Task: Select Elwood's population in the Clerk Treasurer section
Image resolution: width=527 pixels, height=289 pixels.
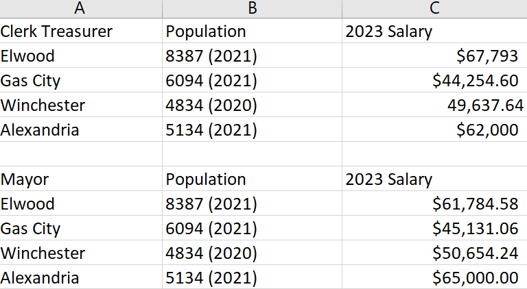Action: (211, 56)
